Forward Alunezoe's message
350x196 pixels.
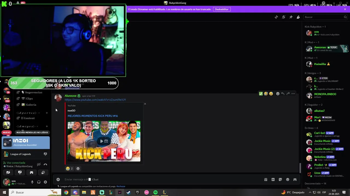click(288, 94)
